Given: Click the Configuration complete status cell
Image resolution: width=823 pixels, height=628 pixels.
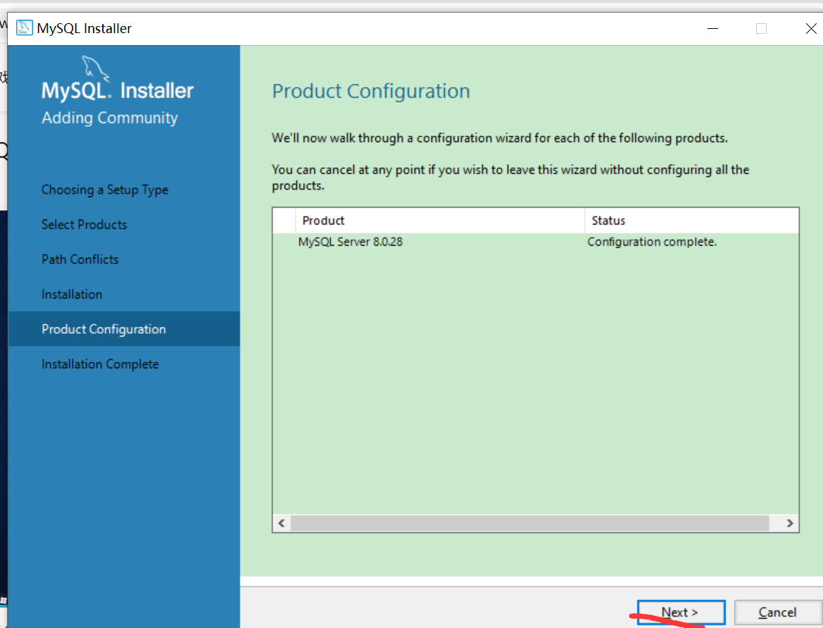Looking at the screenshot, I should tap(652, 241).
